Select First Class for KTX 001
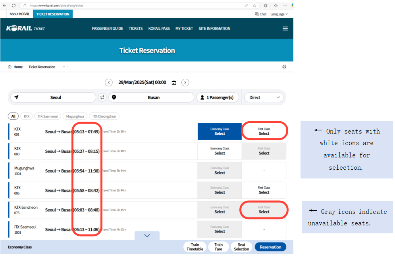 click(x=264, y=132)
